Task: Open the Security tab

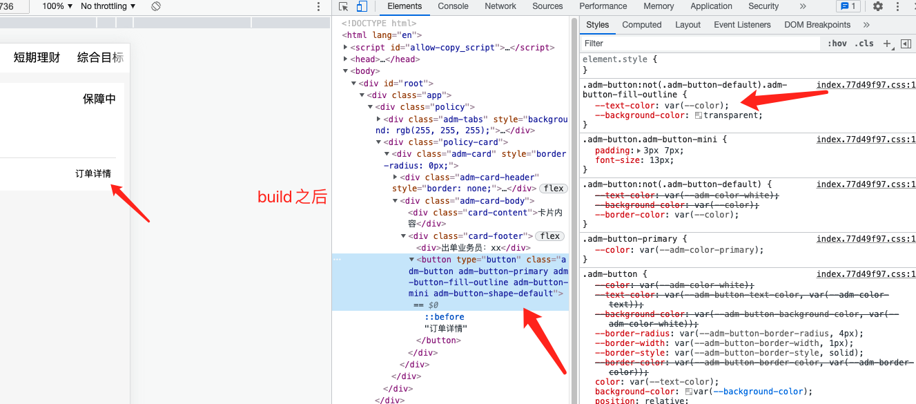Action: pos(763,6)
